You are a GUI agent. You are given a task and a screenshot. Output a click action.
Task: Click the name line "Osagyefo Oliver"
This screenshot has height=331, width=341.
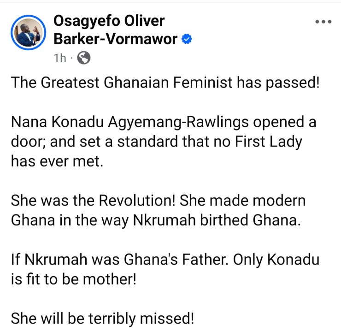click(109, 21)
